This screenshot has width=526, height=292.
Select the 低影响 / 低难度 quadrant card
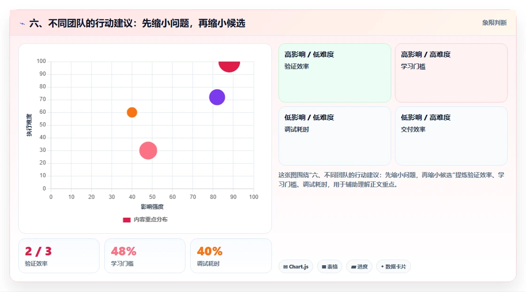coord(334,136)
